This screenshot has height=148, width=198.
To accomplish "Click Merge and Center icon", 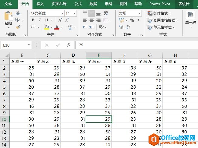I will [x=106, y=20].
